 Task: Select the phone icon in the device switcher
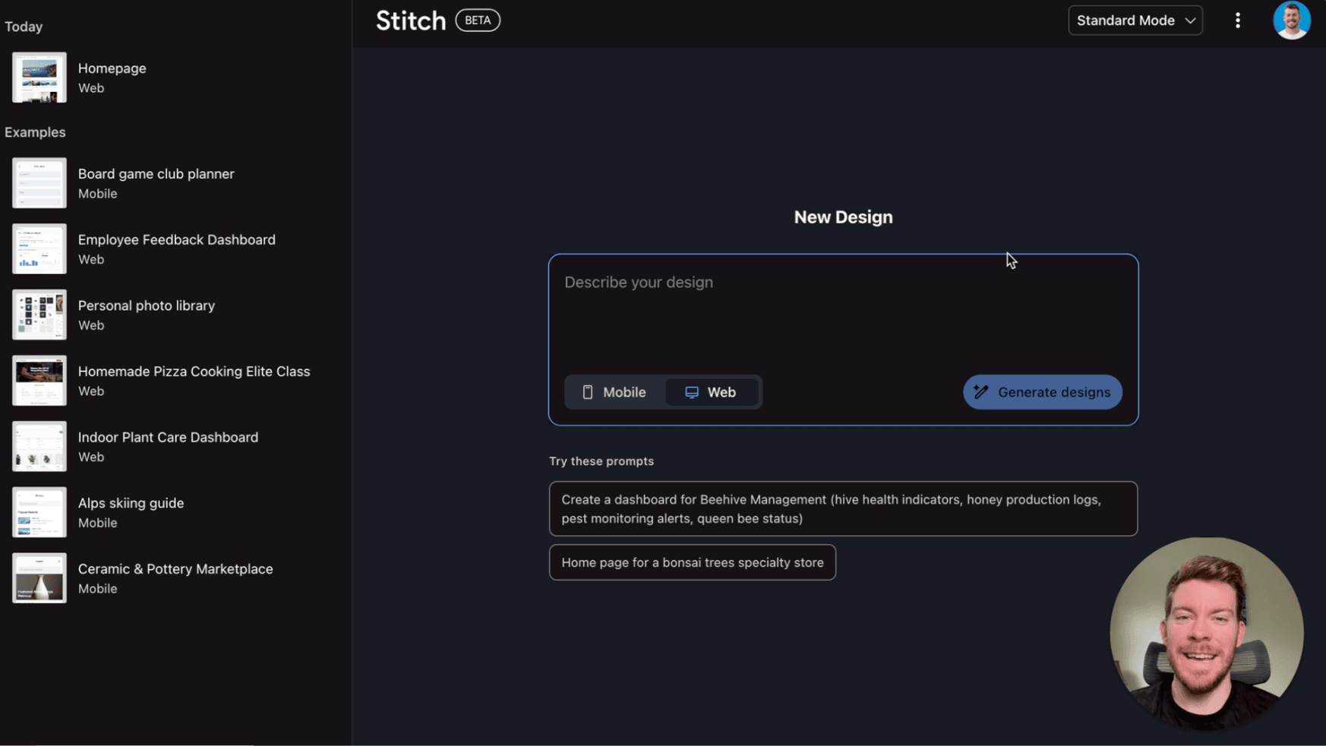point(589,392)
